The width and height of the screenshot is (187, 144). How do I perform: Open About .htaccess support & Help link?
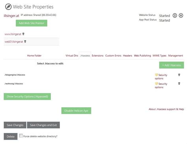click(166, 109)
